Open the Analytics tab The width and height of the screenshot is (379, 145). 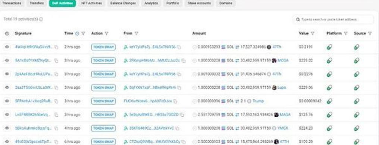tap(151, 3)
